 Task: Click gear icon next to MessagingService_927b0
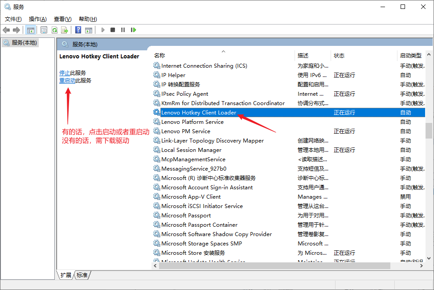click(157, 168)
